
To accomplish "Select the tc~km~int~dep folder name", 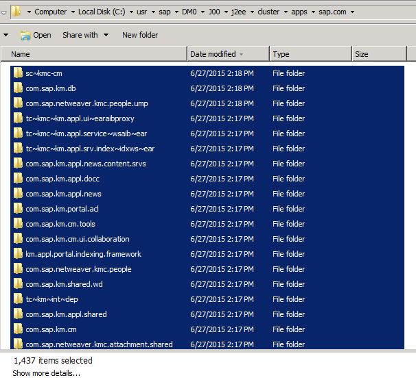I will click(51, 299).
